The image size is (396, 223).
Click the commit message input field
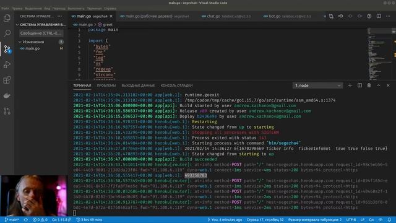click(41, 33)
